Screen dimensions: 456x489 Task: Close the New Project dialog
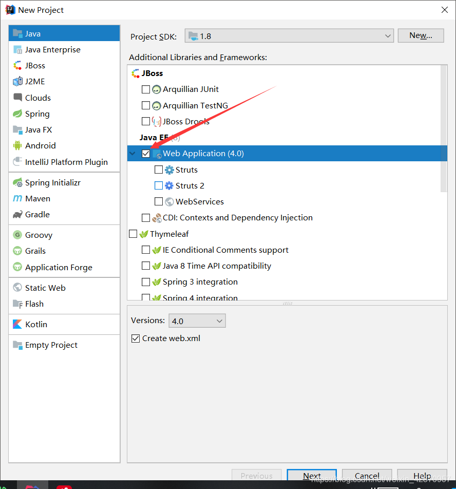[x=445, y=10]
